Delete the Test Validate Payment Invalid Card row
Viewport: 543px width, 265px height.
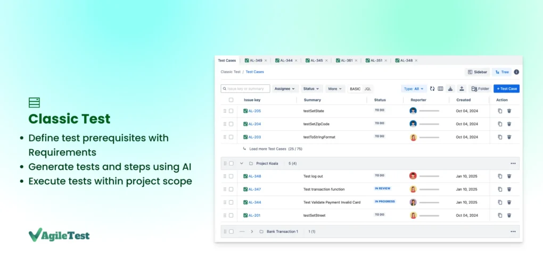tap(509, 202)
